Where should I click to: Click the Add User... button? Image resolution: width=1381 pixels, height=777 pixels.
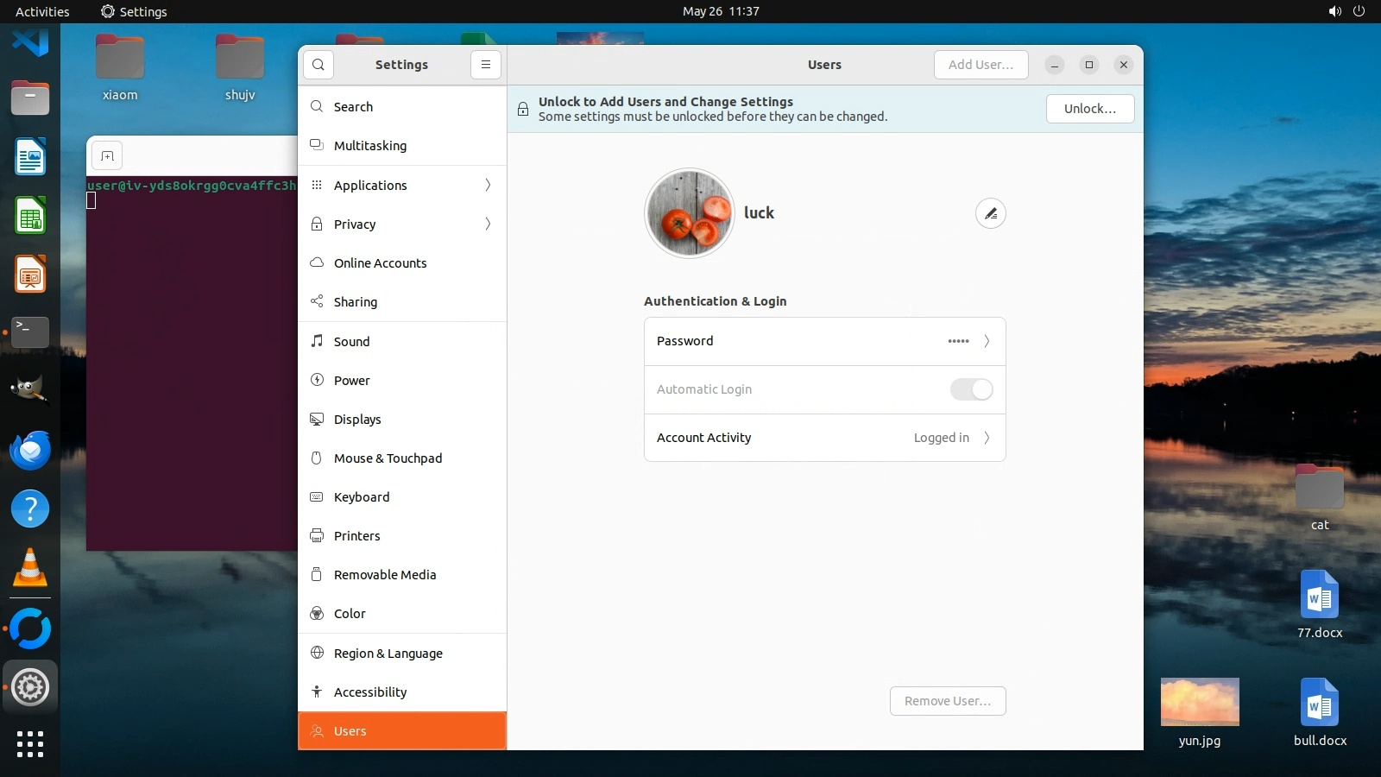pos(981,65)
